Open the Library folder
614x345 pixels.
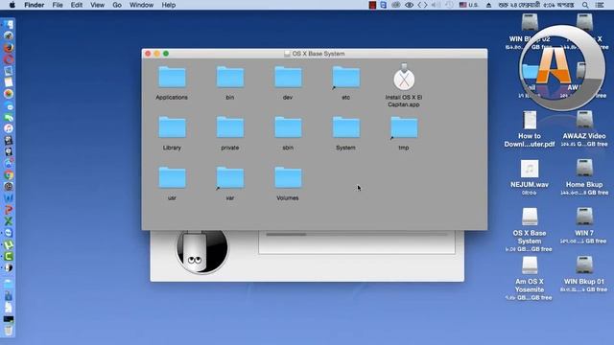(x=172, y=127)
